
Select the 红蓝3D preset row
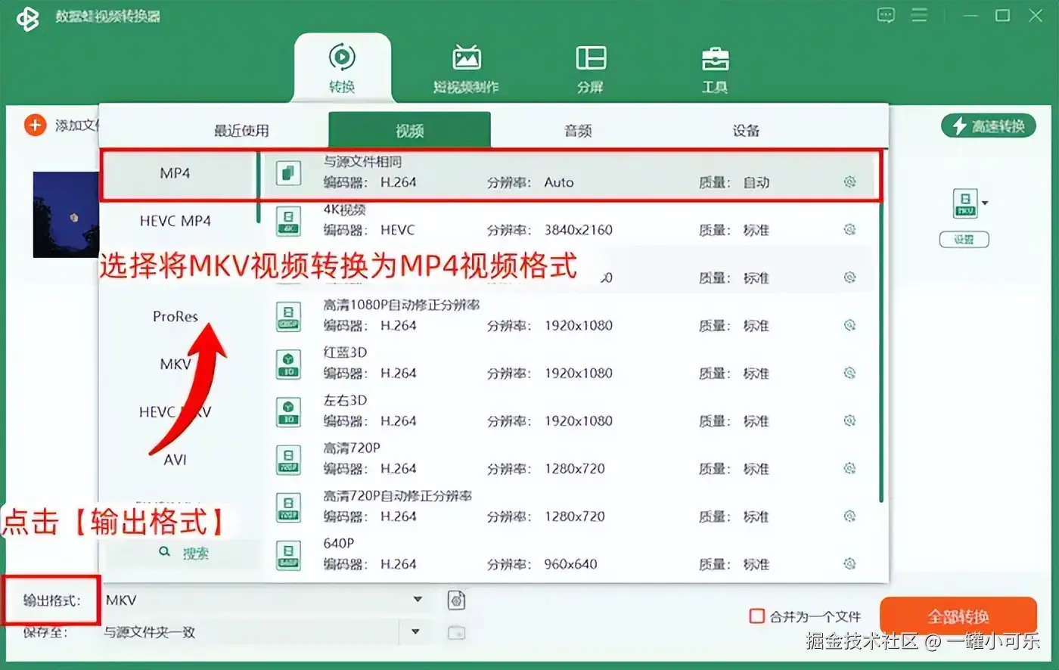569,364
